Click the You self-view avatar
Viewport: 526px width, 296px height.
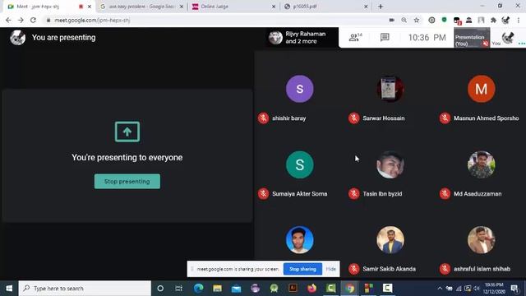click(508, 38)
